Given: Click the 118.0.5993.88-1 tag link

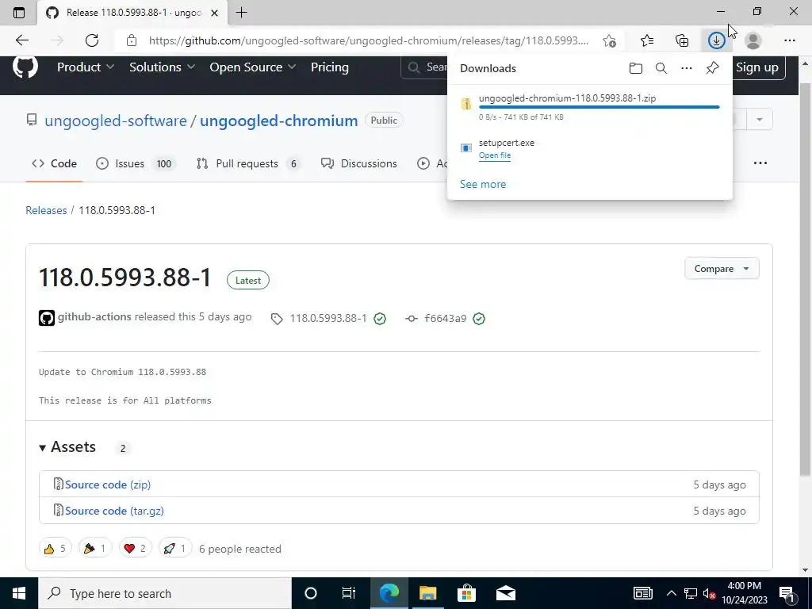Looking at the screenshot, I should (327, 319).
